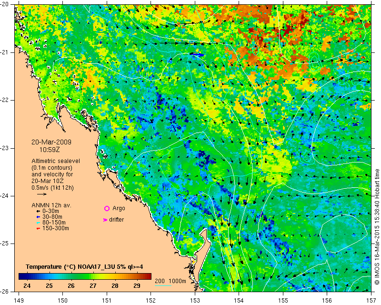This screenshot has width=381, height=305.
Task: Click the longitude axis label 155
Action: coord(283,301)
